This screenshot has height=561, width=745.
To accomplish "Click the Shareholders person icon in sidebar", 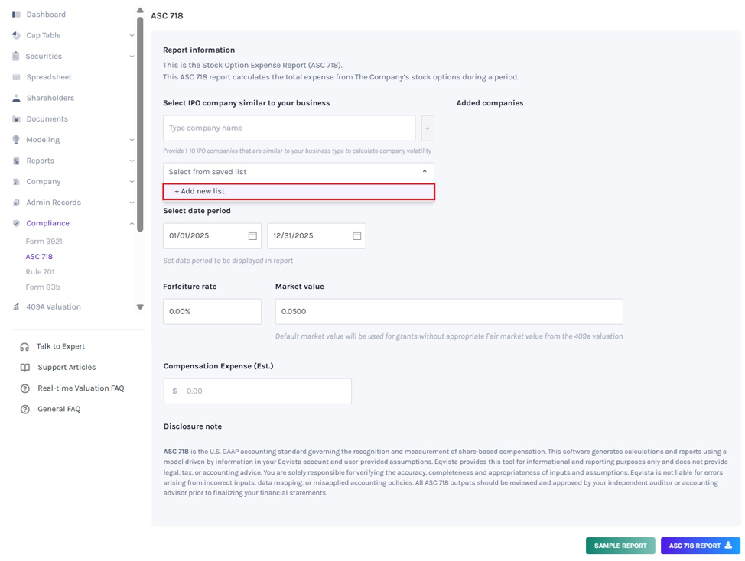I will click(x=16, y=99).
